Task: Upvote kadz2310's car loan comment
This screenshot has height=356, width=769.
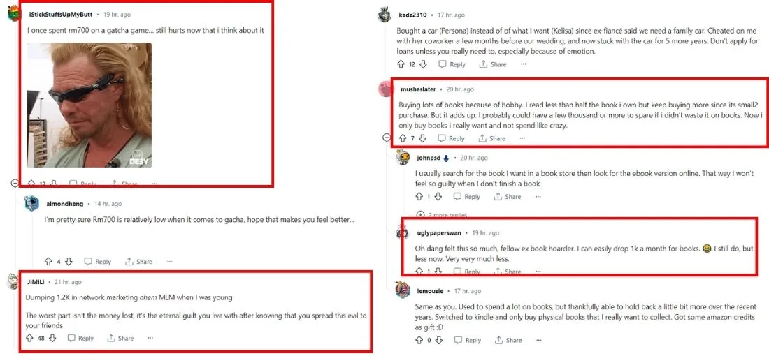Action: (401, 64)
